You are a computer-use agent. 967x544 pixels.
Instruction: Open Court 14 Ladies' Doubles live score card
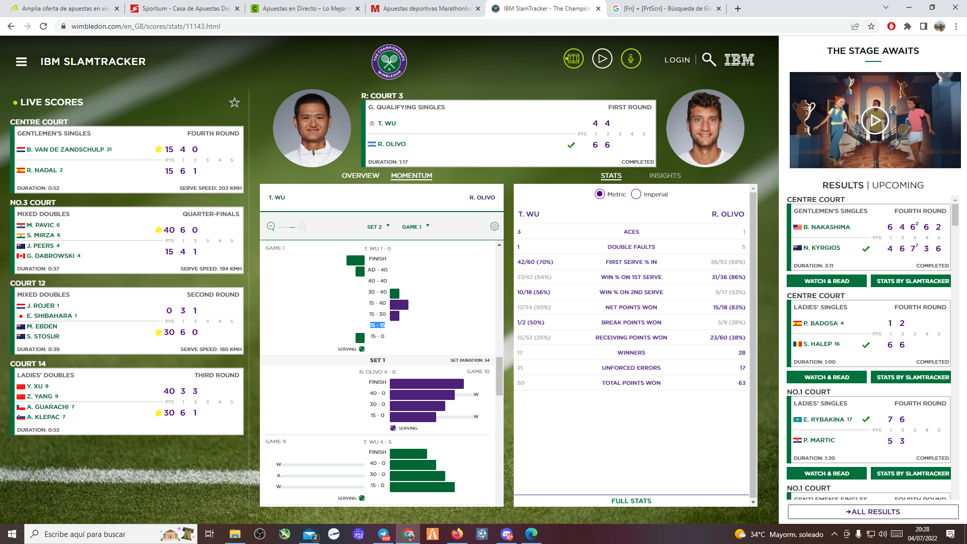tap(127, 401)
